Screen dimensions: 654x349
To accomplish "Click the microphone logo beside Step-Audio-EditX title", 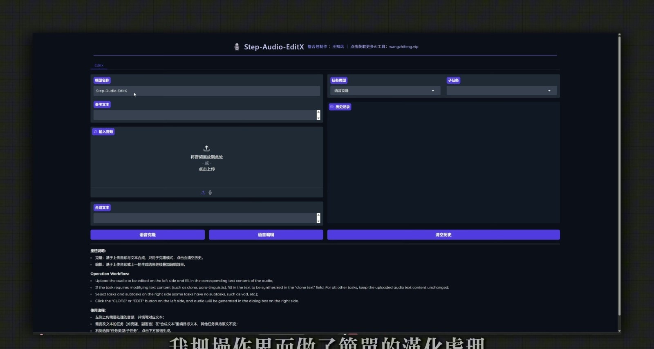I will [x=237, y=47].
